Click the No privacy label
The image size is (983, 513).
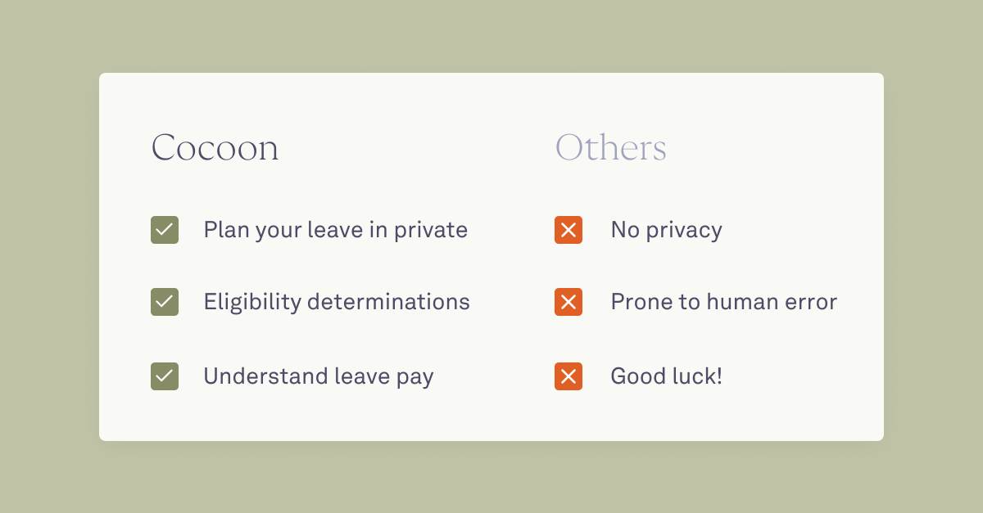point(667,230)
